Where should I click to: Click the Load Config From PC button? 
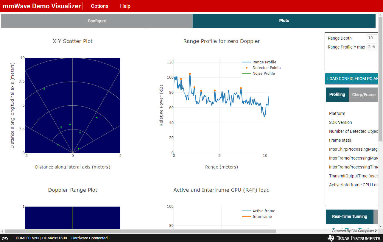click(352, 79)
